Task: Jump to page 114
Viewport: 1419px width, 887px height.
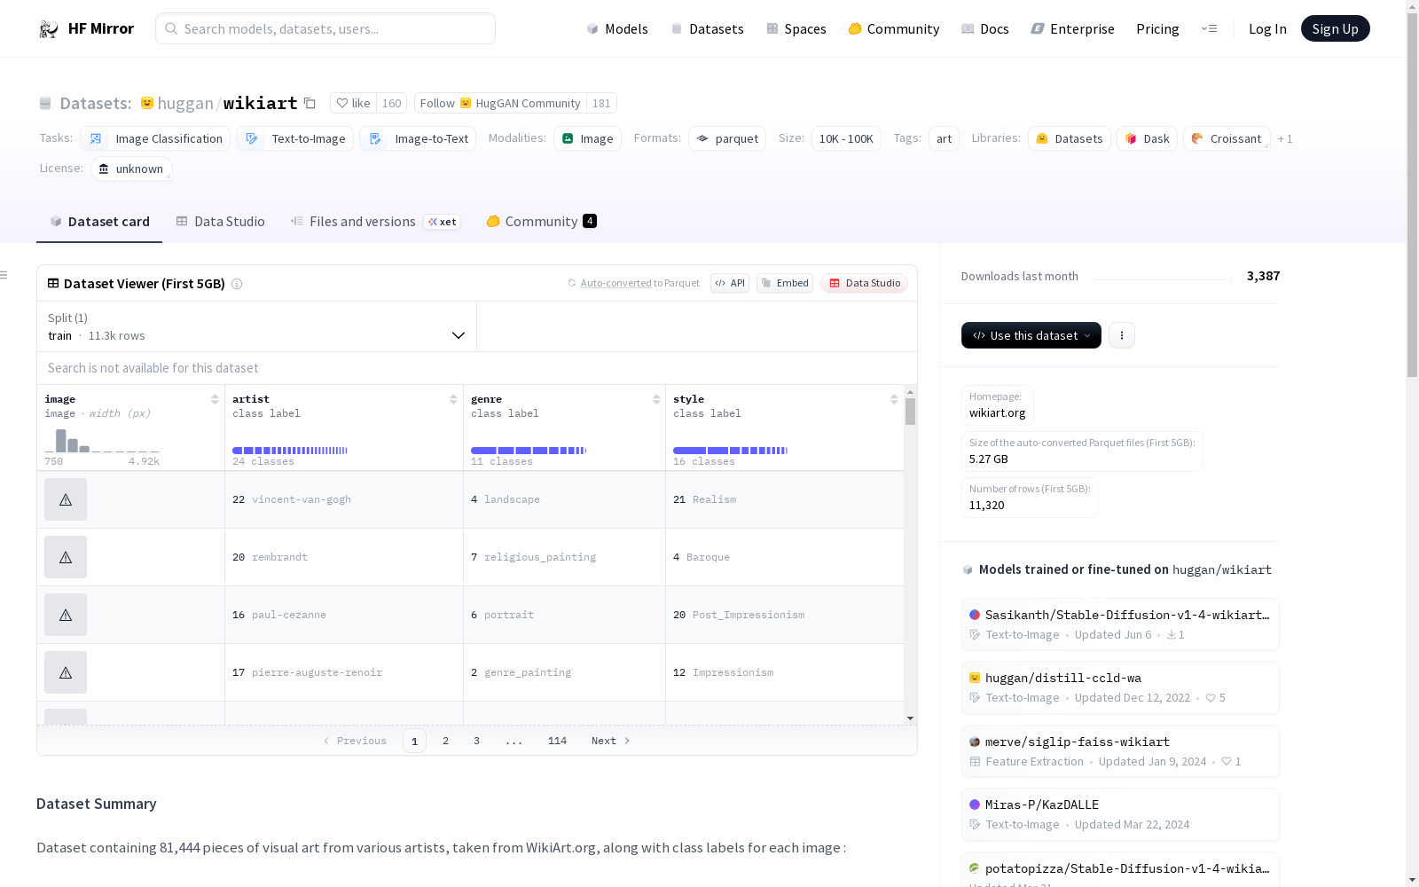Action: tap(557, 741)
